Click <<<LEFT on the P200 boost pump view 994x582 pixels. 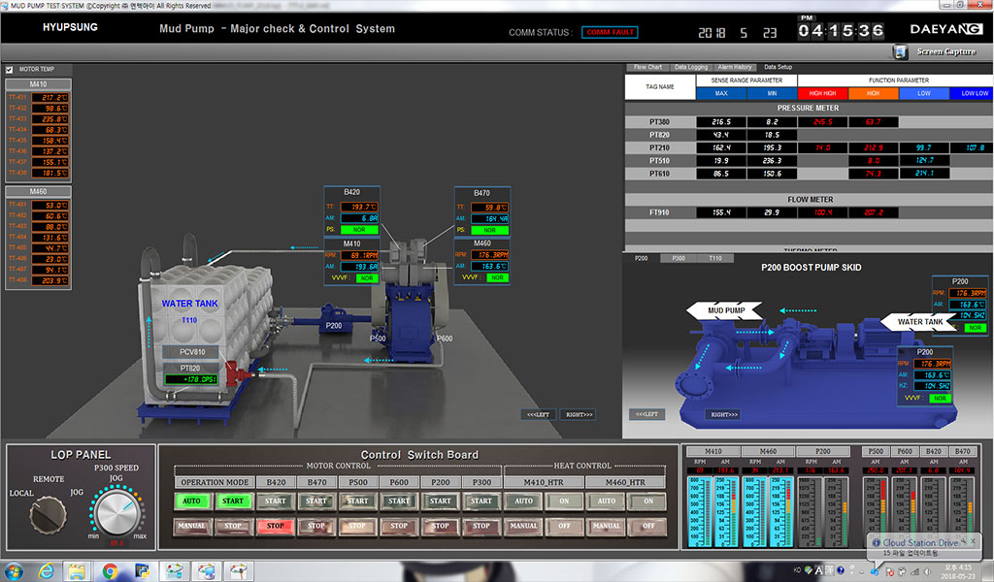point(647,413)
